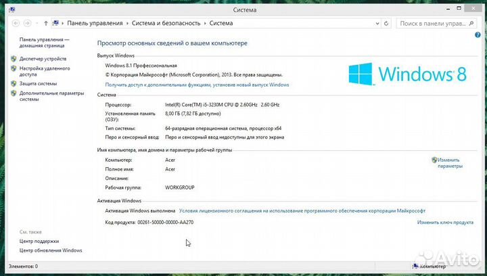This screenshot has height=276, width=487.
Task: Maximize the Система window
Action: tap(459, 9)
